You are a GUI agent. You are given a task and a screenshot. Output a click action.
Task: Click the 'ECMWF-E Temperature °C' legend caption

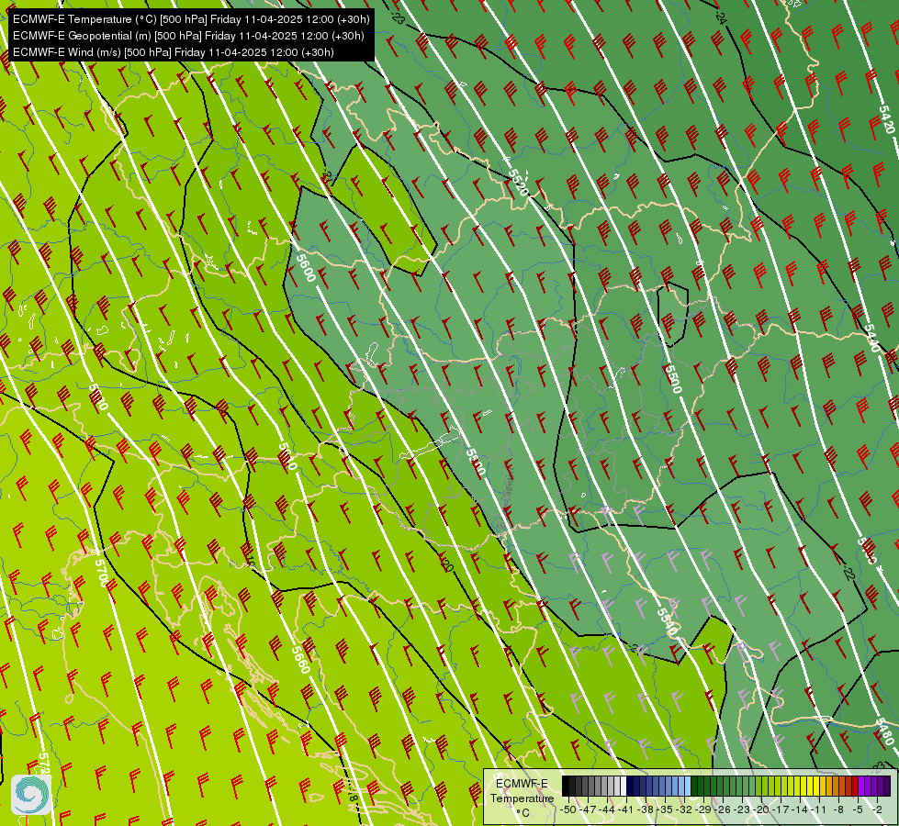[x=522, y=798]
